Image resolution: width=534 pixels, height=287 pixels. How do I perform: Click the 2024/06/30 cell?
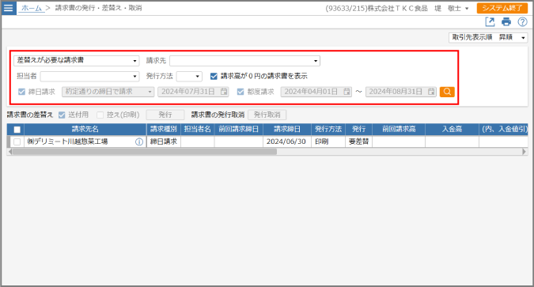click(x=287, y=142)
